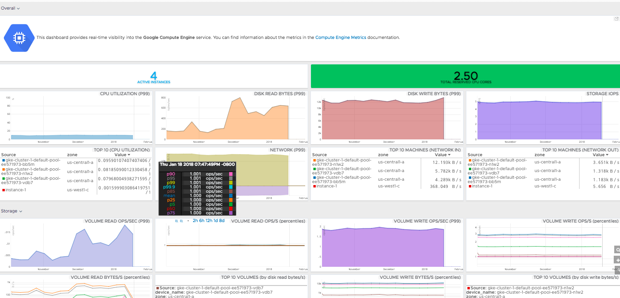Image resolution: width=620 pixels, height=298 pixels.
Task: Open the pop-out icon at top-right of dashboard
Action: point(616,18)
